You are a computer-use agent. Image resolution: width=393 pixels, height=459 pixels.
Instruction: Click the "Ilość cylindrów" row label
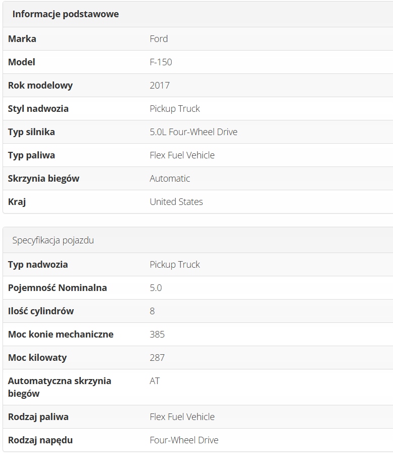(x=41, y=311)
